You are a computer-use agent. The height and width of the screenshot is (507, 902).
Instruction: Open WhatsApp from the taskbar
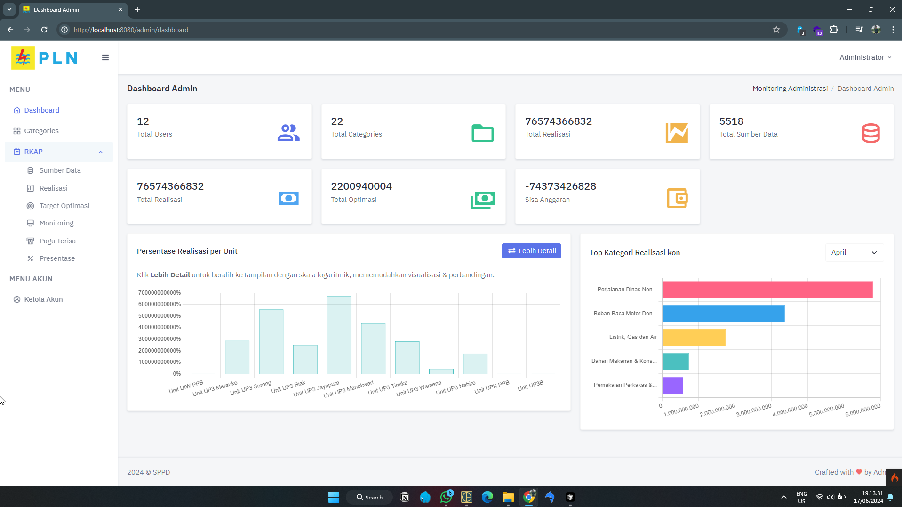pyautogui.click(x=446, y=497)
